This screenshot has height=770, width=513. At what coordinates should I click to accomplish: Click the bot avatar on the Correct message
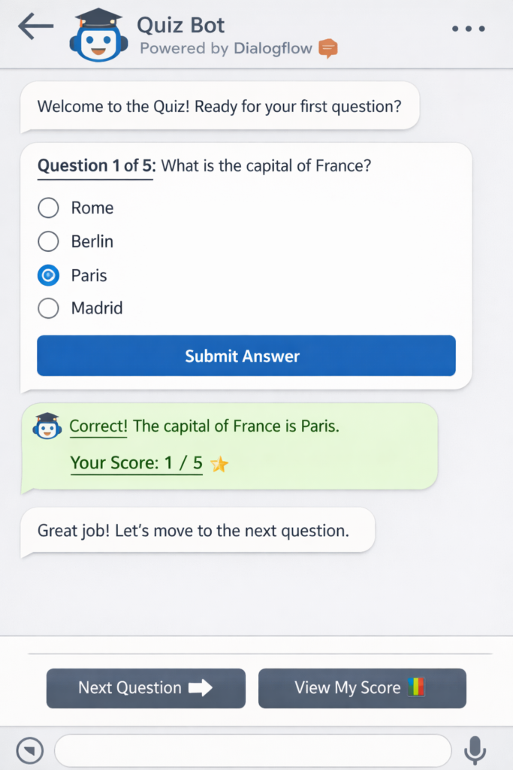[x=47, y=426]
